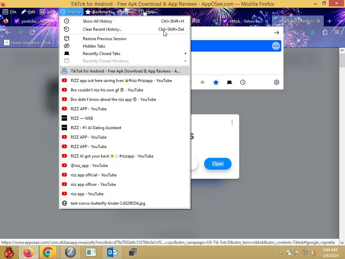Open the stacked windows taskbar icon
Image resolution: width=345 pixels, height=259 pixels.
coord(133,252)
